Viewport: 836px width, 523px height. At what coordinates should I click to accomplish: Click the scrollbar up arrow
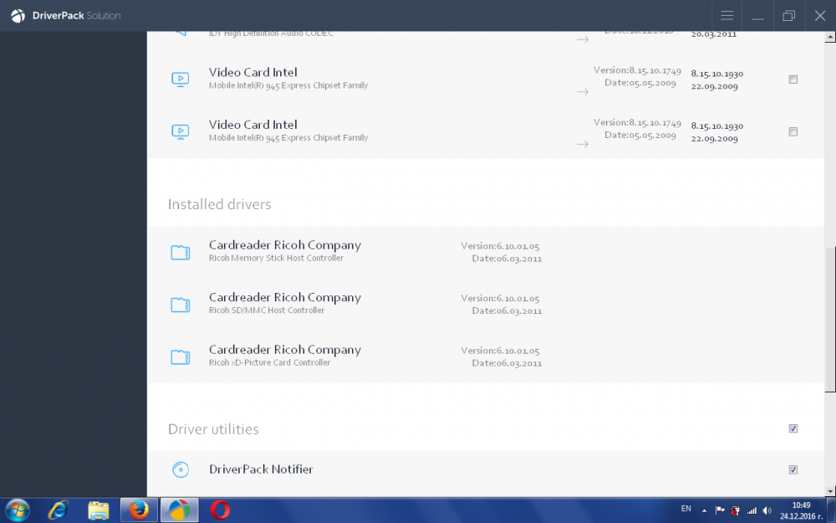830,38
